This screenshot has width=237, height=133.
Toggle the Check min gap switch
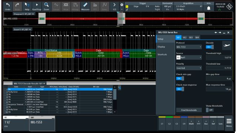click(x=180, y=78)
